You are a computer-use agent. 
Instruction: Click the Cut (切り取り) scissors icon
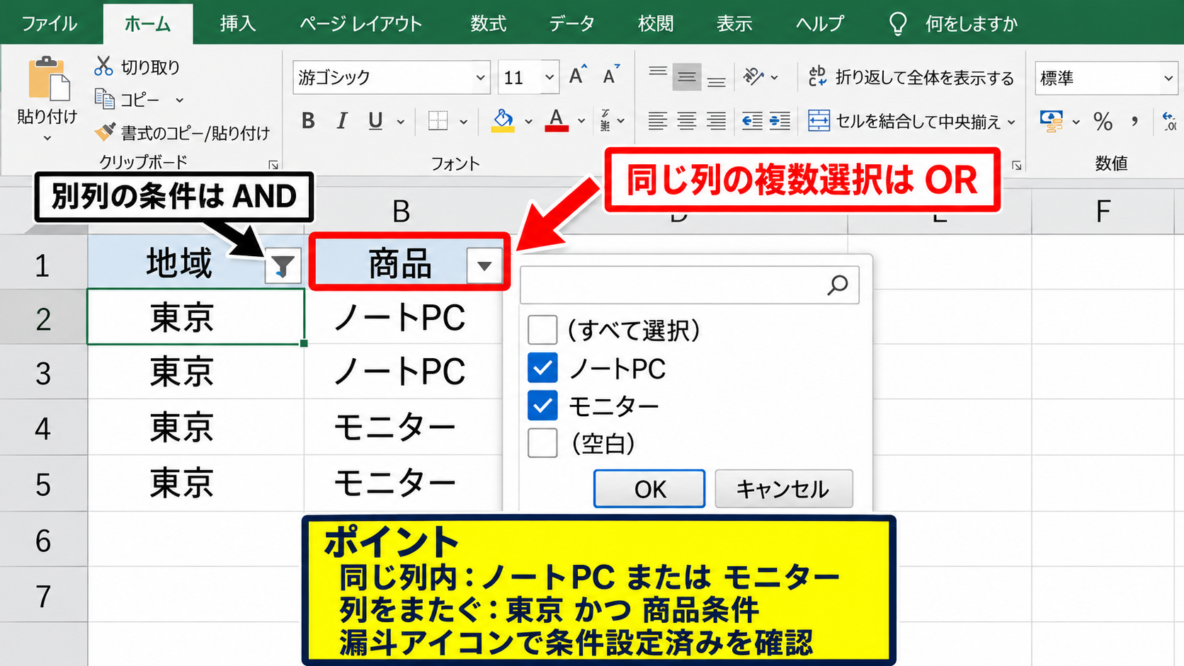pyautogui.click(x=103, y=67)
